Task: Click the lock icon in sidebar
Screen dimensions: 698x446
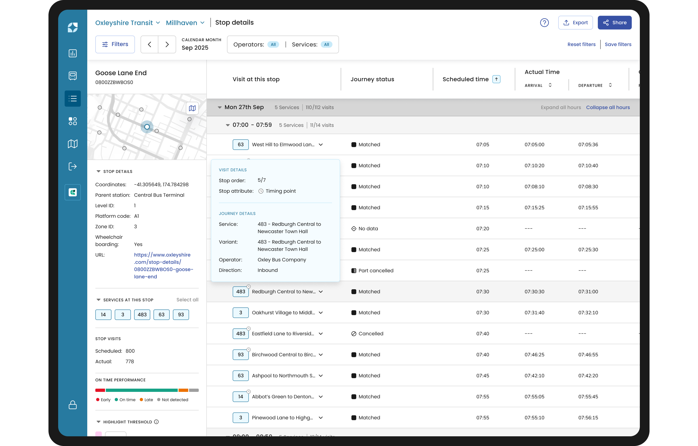Action: 72,405
